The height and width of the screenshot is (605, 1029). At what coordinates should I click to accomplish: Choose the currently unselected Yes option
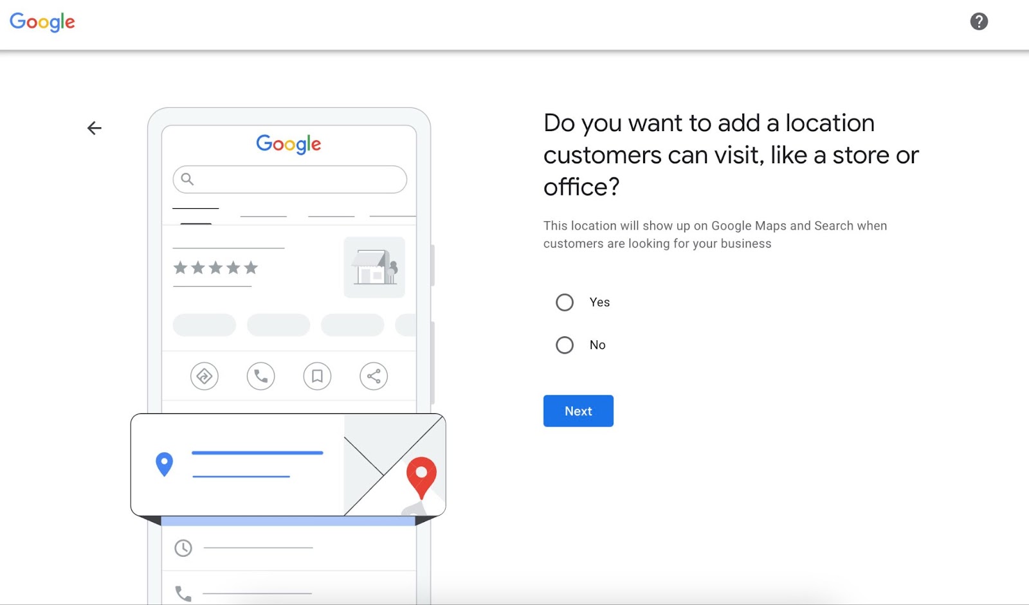[x=564, y=302]
